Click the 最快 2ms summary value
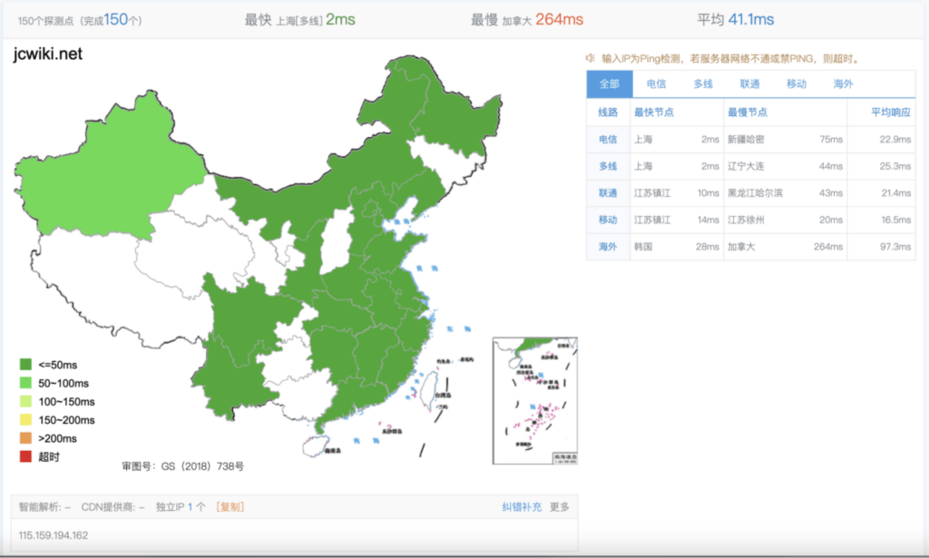The image size is (929, 558). (x=341, y=20)
